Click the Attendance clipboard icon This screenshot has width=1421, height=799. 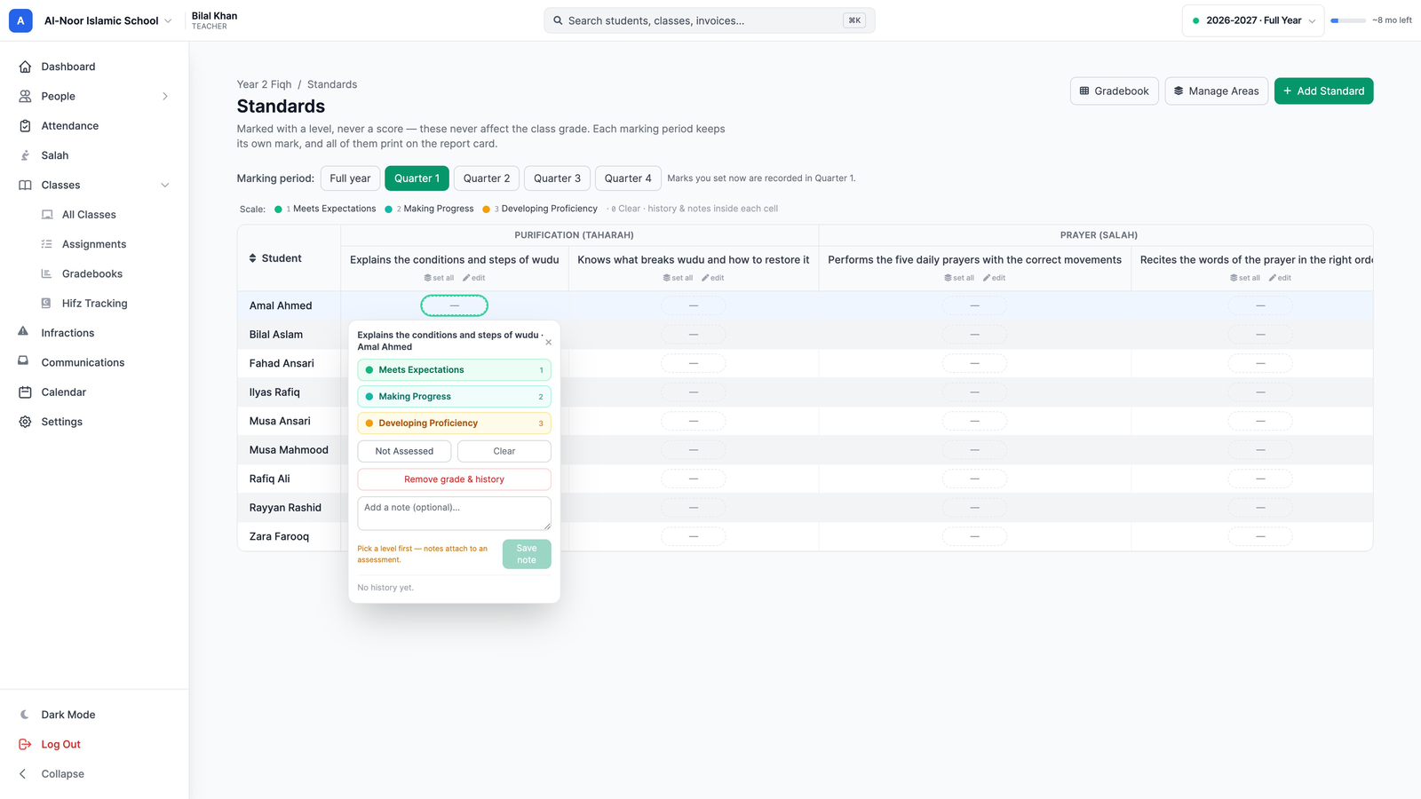pyautogui.click(x=25, y=126)
